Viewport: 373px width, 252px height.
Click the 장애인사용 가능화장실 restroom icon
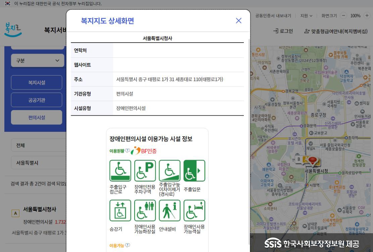point(145,210)
